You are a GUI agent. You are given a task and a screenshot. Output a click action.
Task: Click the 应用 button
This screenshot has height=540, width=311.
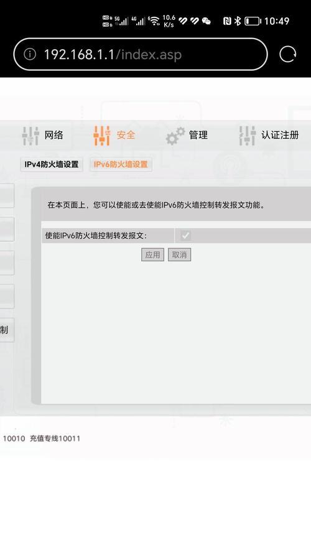coord(152,255)
